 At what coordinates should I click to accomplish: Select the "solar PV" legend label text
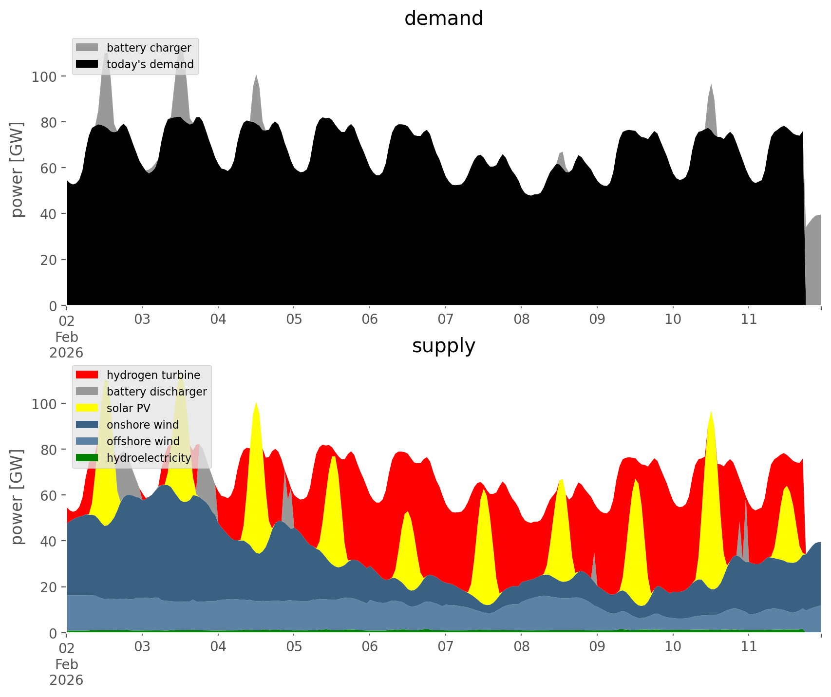tap(128, 408)
